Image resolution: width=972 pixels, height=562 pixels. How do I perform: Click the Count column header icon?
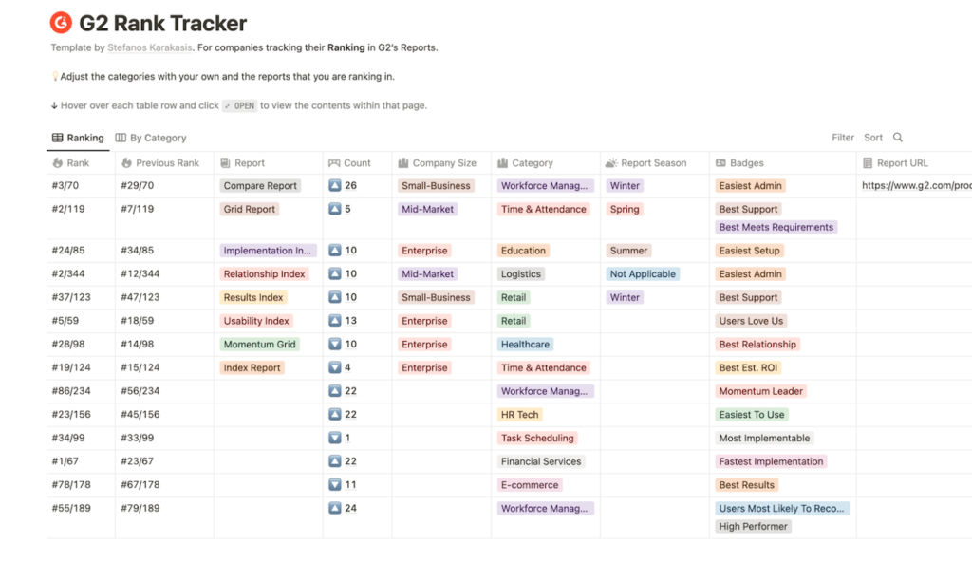click(336, 162)
